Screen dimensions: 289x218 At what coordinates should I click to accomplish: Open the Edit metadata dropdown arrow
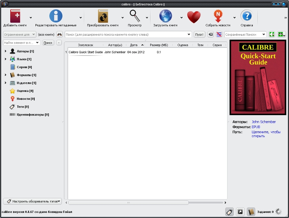[80, 17]
